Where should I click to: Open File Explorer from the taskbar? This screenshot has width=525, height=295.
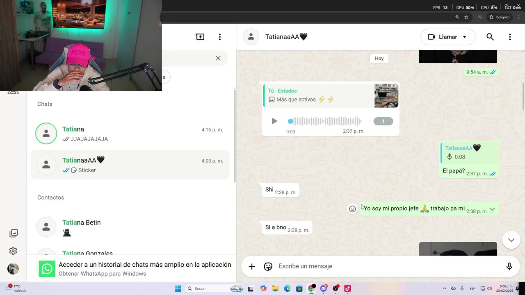[x=275, y=288]
